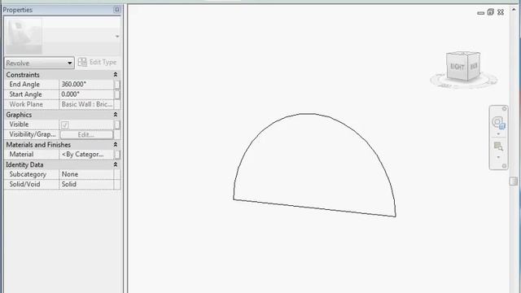Click the End Angle label

[24, 85]
